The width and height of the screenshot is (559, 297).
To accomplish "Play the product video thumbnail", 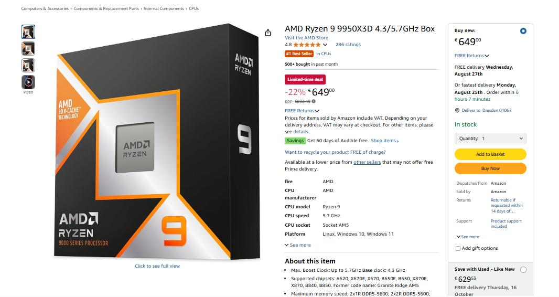I will (28, 82).
